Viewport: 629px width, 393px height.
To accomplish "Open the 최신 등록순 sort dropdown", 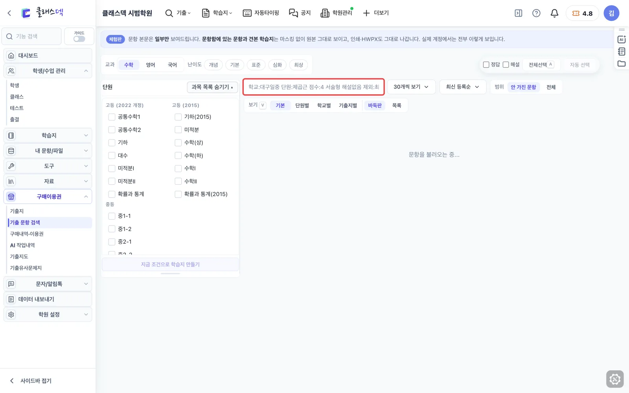I will click(x=463, y=87).
